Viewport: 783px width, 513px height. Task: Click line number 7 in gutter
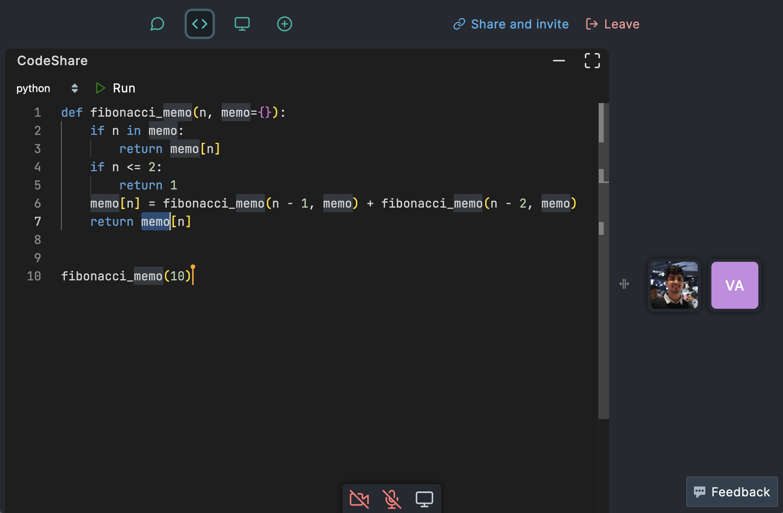[x=38, y=222]
